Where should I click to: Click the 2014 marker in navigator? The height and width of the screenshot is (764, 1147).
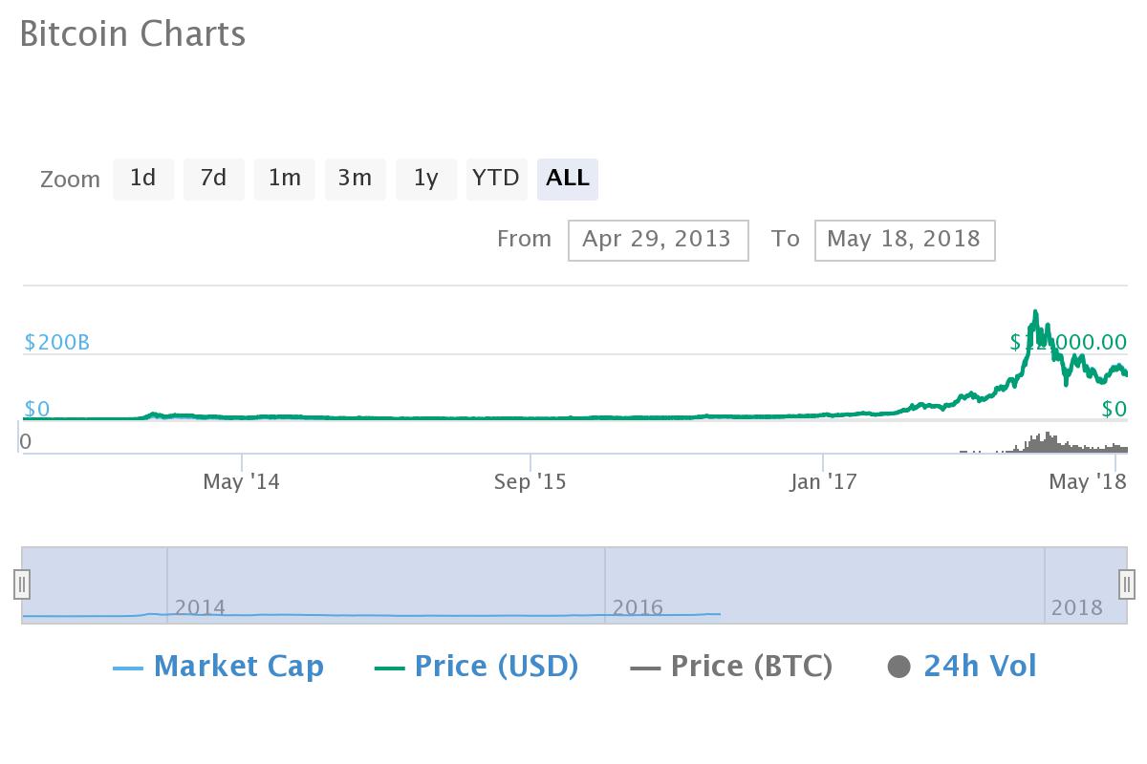(200, 607)
